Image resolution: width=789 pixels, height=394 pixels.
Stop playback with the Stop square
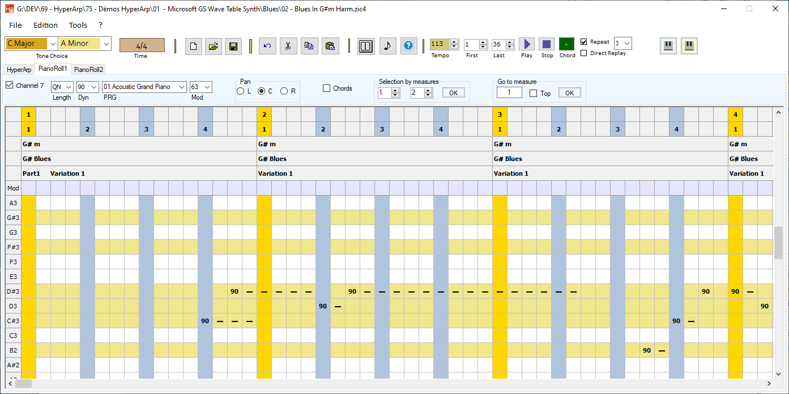pos(547,44)
